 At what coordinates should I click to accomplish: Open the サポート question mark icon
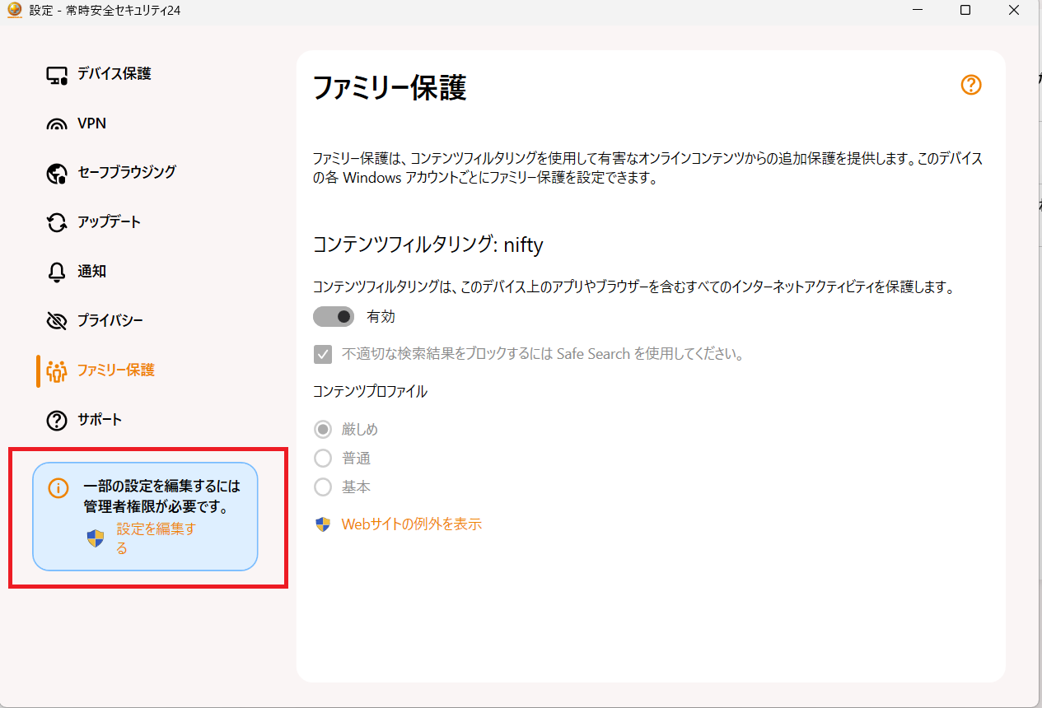[56, 419]
